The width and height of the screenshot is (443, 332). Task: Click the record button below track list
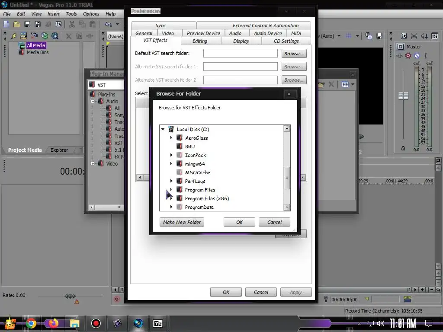(117, 299)
